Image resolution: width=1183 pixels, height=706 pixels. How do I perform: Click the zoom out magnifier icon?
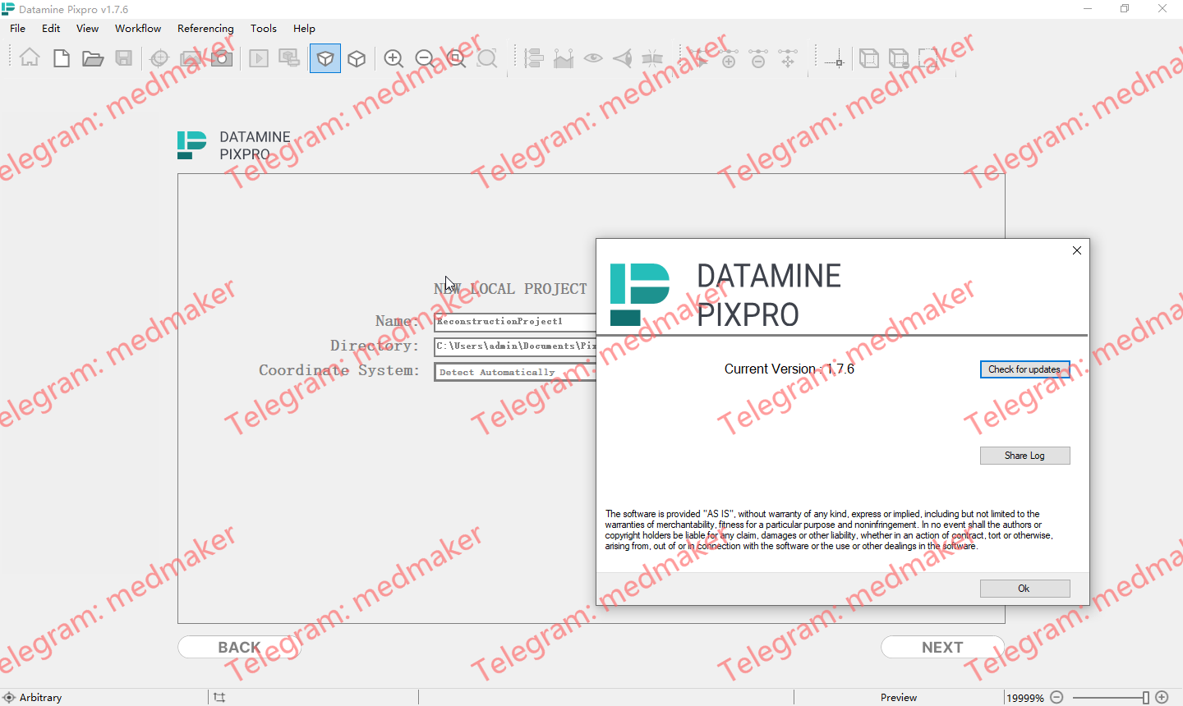tap(425, 58)
